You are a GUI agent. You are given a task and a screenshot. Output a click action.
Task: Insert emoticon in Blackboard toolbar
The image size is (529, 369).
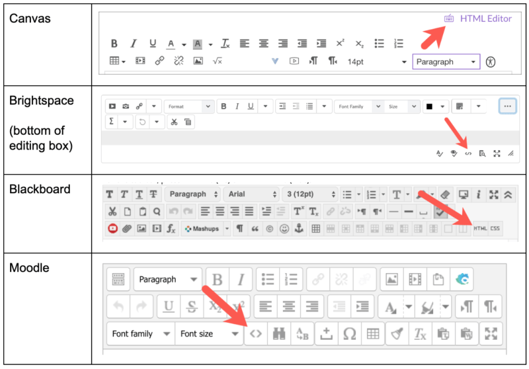[284, 229]
